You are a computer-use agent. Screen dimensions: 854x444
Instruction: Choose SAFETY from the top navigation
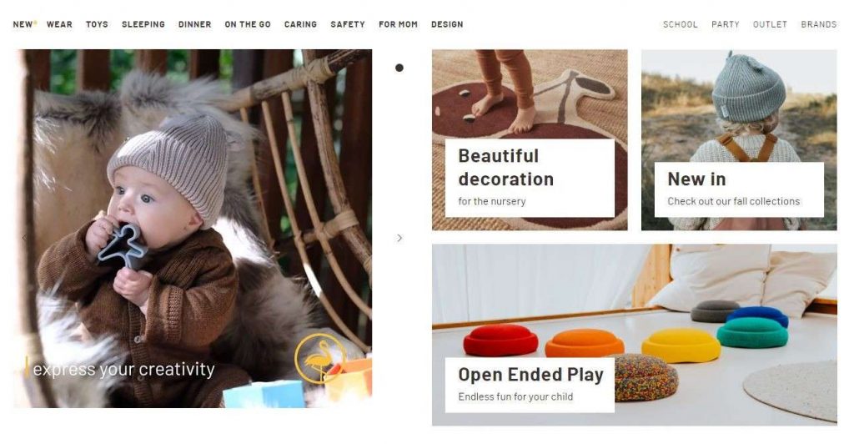click(x=348, y=24)
